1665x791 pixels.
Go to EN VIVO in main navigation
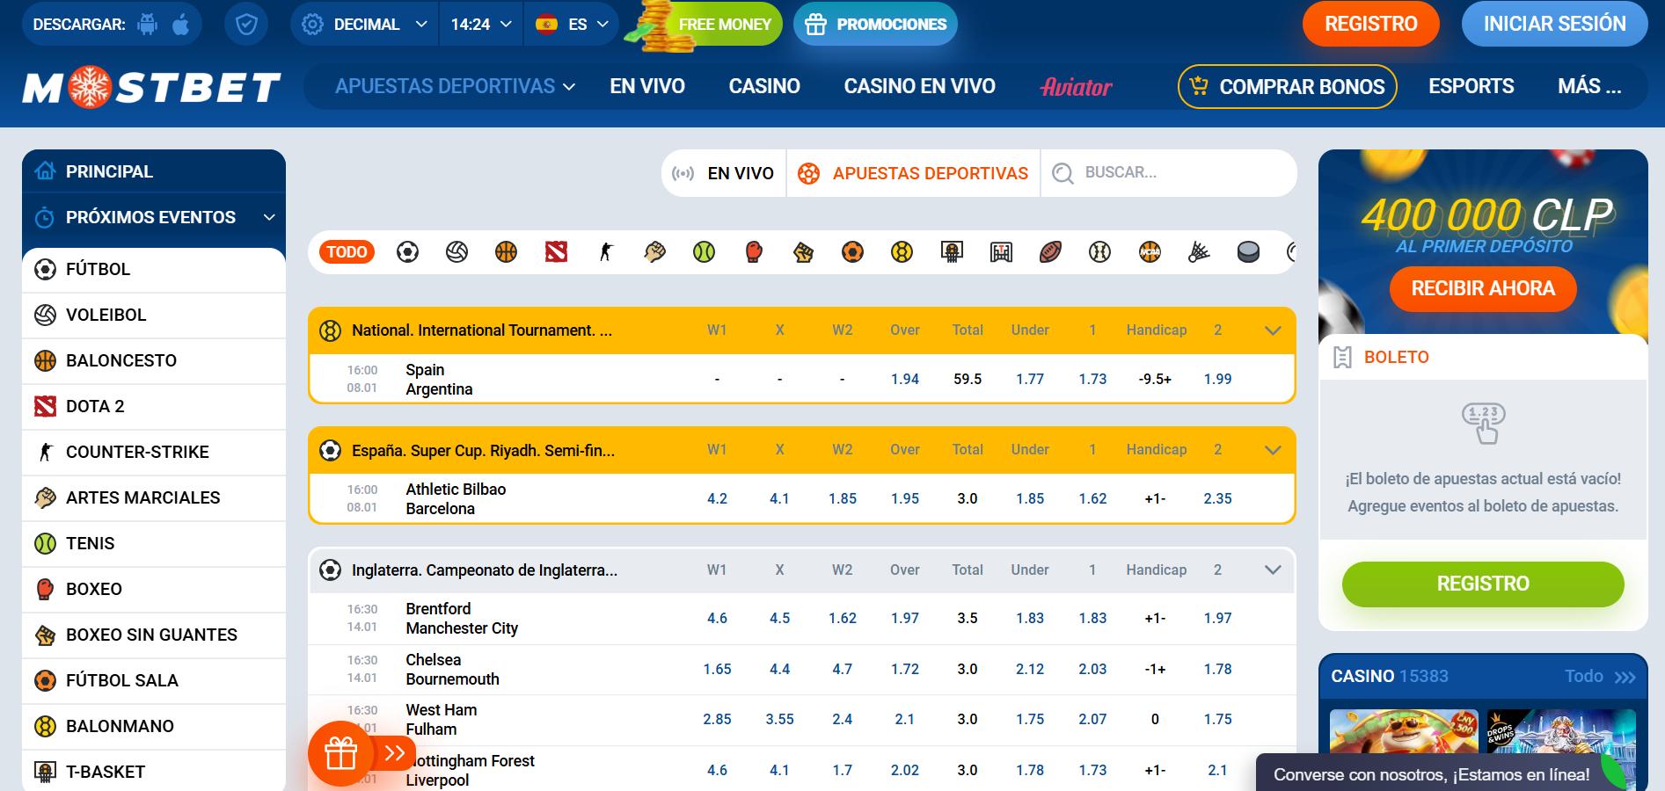pos(647,86)
